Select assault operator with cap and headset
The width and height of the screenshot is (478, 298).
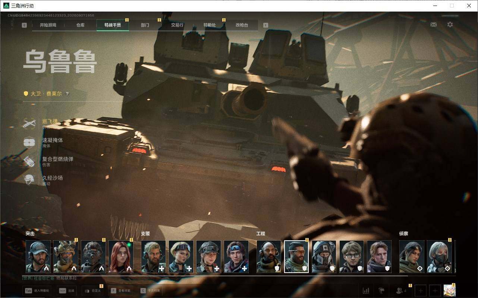[x=38, y=257]
